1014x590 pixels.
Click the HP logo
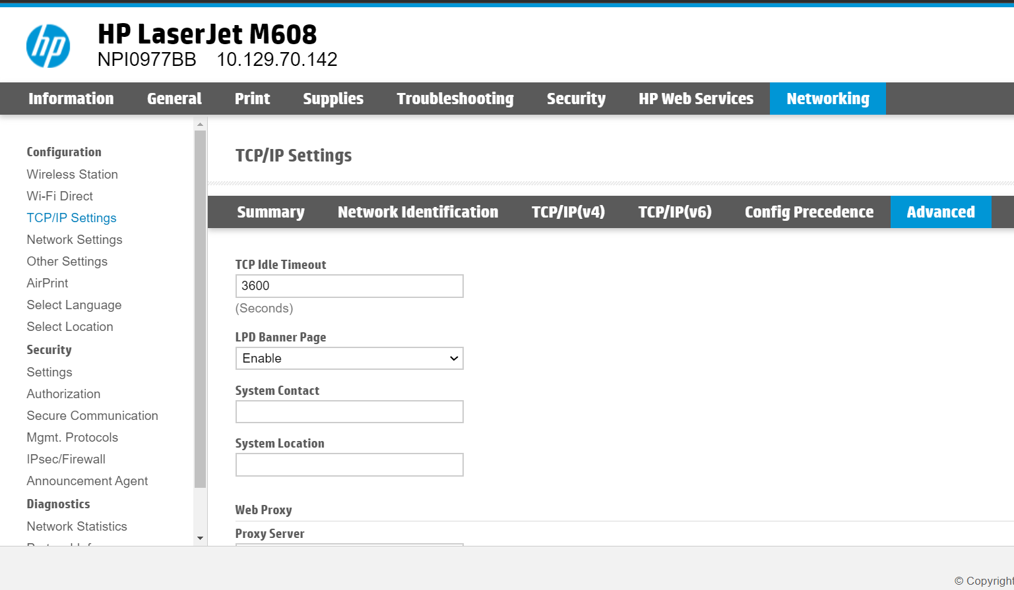click(48, 45)
